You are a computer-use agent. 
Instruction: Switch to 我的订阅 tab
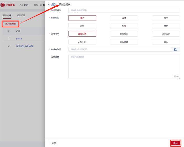point(21,15)
